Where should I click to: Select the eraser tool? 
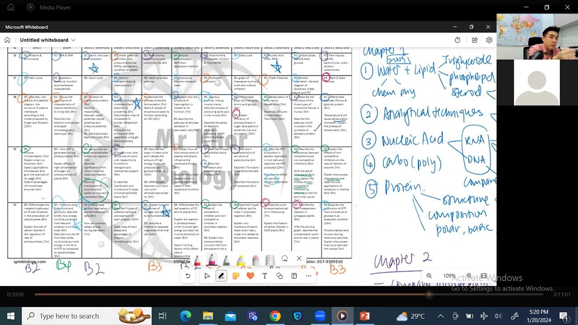256,260
